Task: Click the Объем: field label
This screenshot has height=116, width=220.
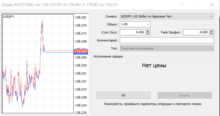Action: click(112, 24)
